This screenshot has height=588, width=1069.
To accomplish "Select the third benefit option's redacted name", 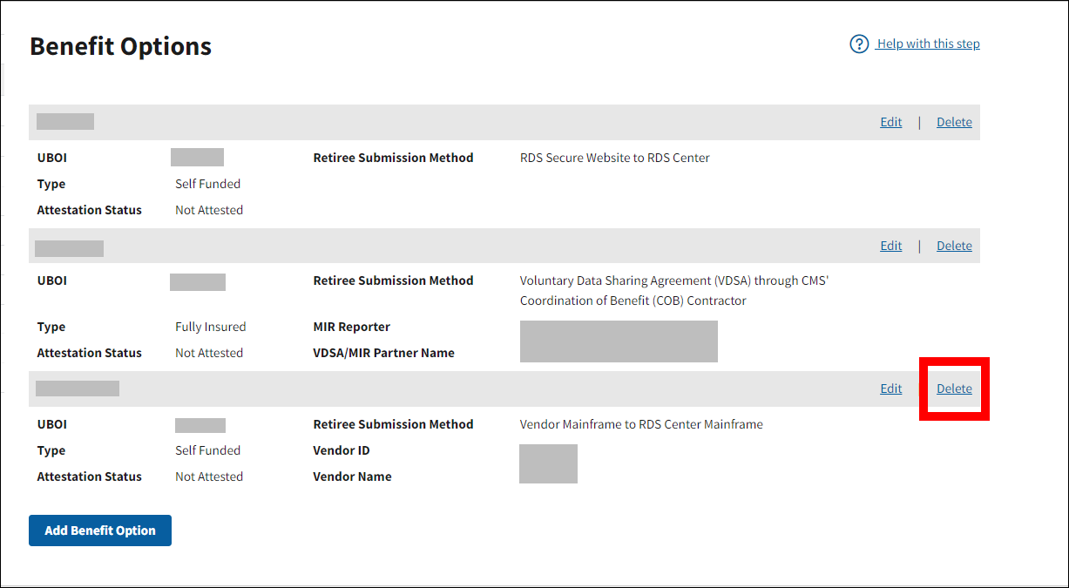I will [78, 389].
